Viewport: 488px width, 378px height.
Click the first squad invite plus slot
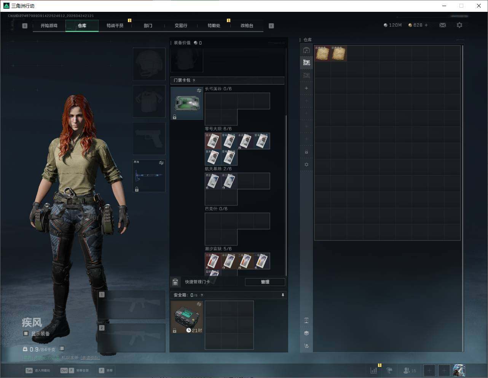coord(429,370)
